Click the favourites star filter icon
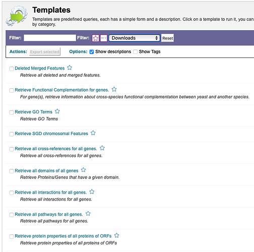The image size is (254, 252). point(95,38)
